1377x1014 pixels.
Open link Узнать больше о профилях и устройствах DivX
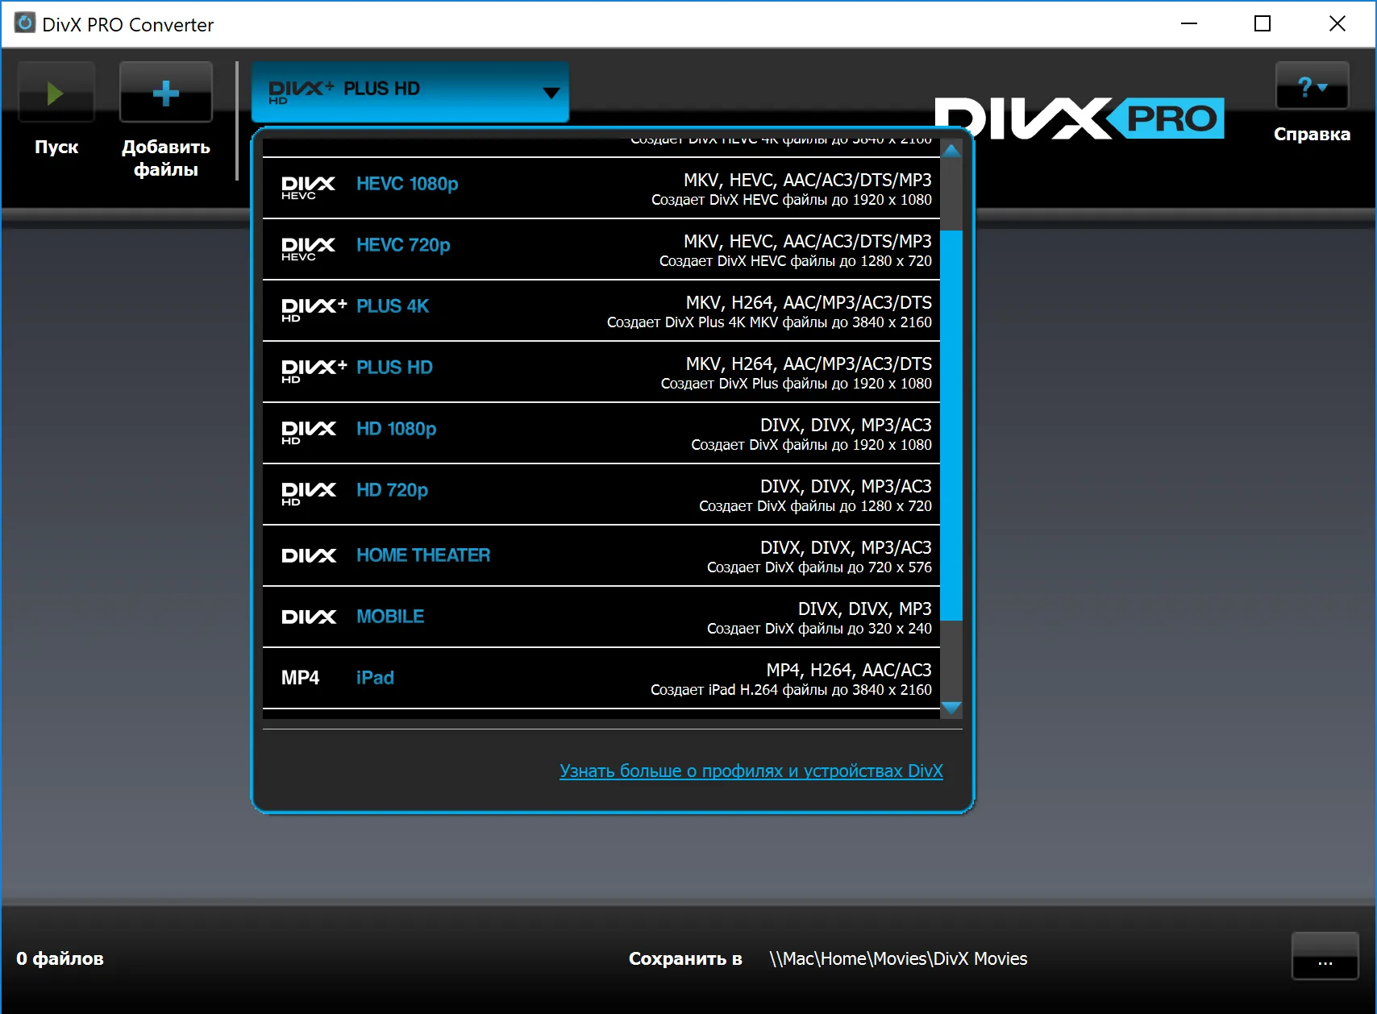(x=751, y=771)
